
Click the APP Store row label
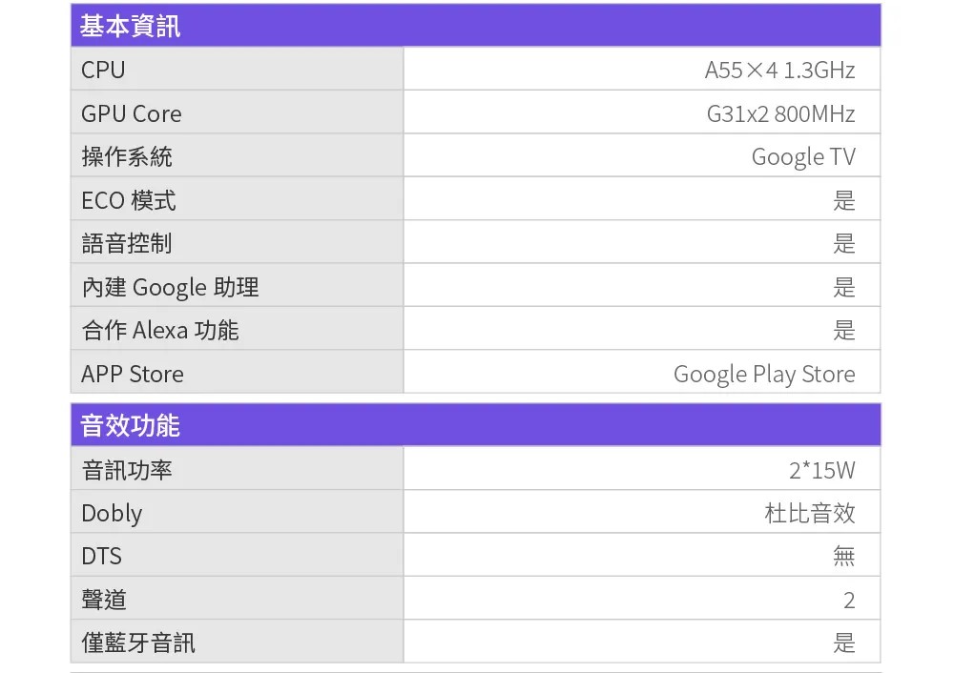[x=133, y=374]
